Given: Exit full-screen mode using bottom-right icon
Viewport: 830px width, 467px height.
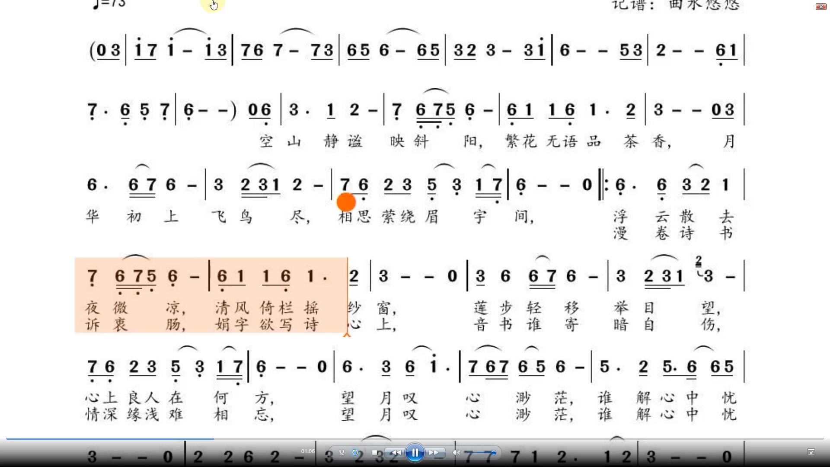Looking at the screenshot, I should (811, 452).
